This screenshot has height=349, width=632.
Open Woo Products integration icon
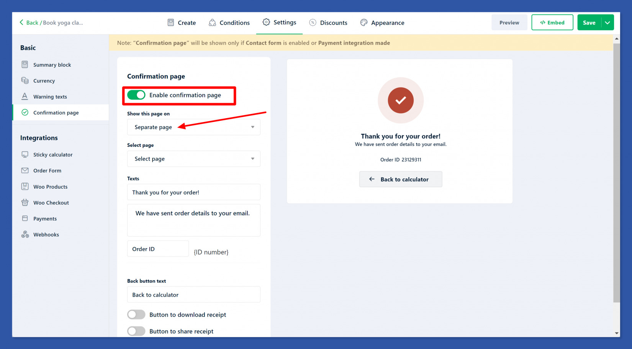coord(25,186)
